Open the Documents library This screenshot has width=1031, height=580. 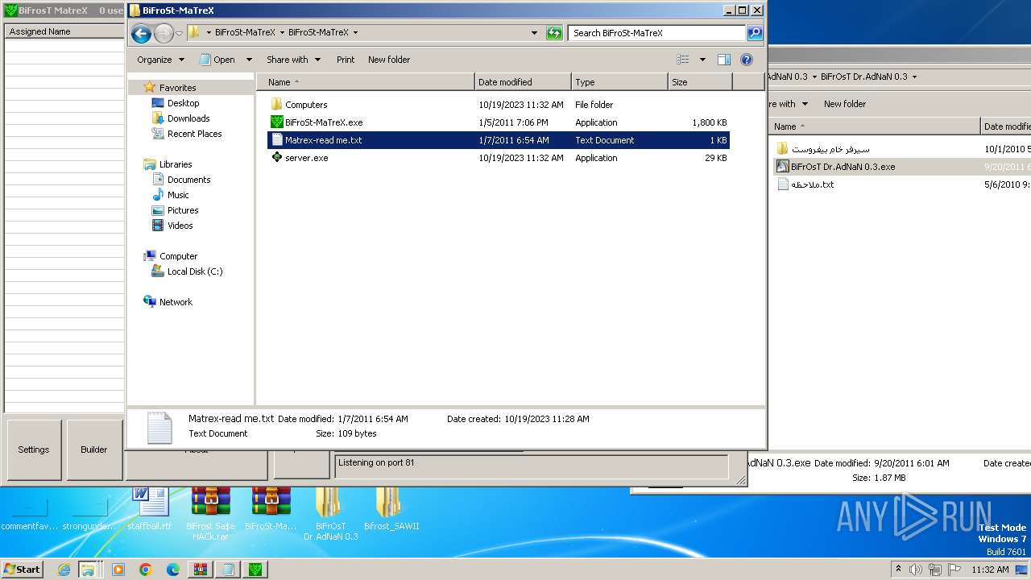[x=188, y=180]
